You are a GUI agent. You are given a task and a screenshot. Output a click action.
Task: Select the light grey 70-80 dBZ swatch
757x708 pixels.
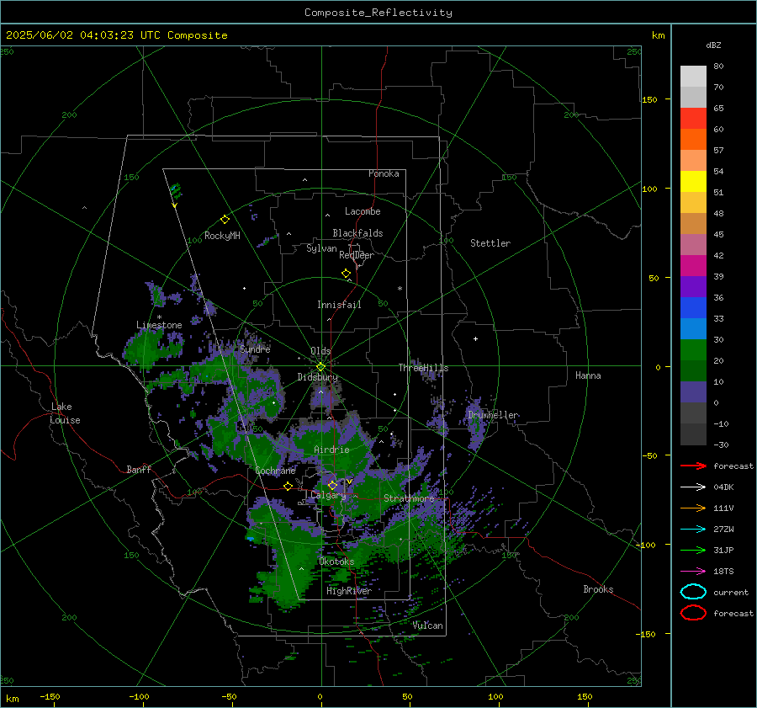(x=693, y=77)
